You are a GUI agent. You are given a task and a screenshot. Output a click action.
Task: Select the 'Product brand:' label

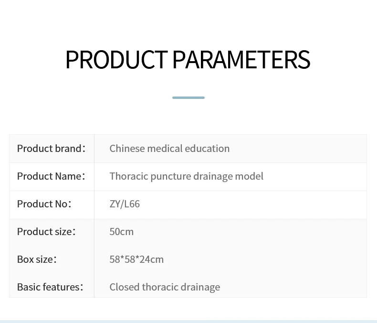coord(51,149)
